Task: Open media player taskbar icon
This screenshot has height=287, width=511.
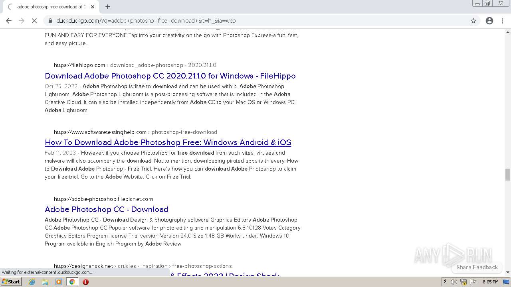Action: click(59, 282)
